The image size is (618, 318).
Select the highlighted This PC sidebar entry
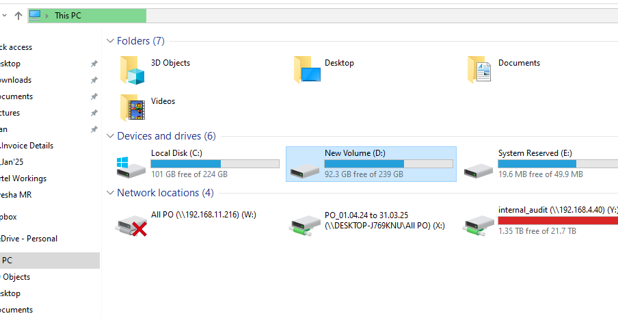50,261
